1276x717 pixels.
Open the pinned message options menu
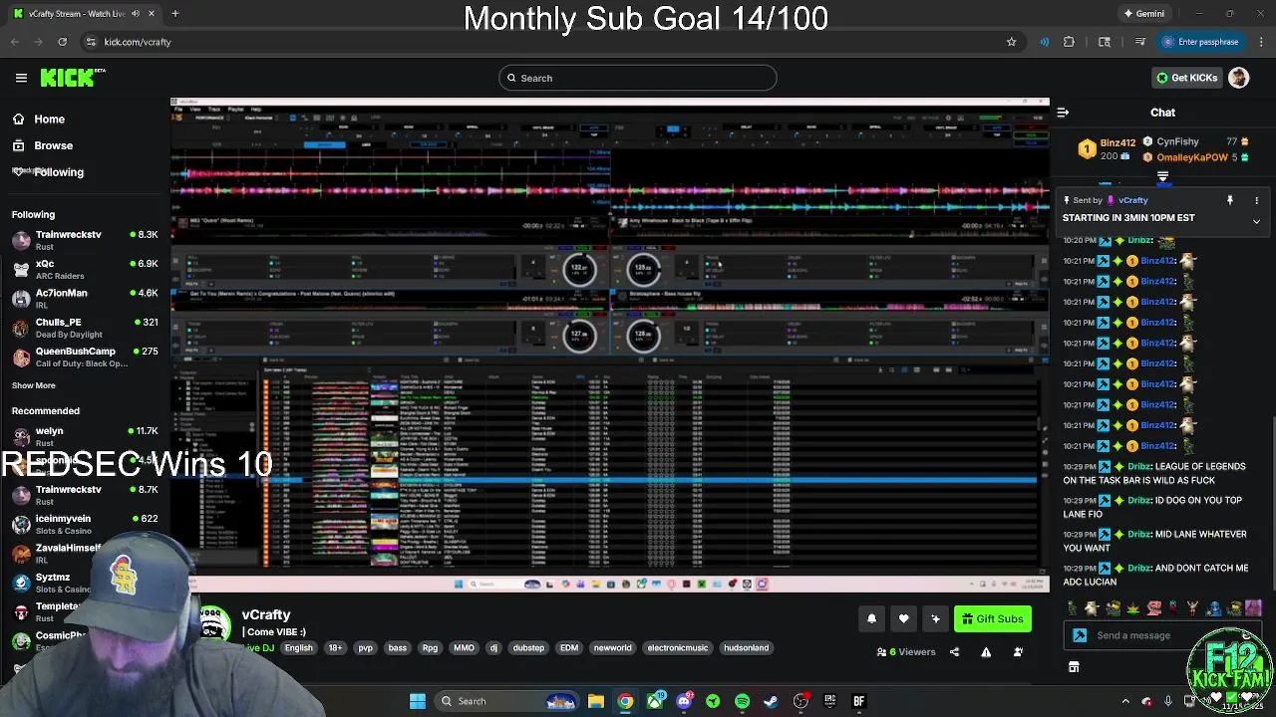[1256, 200]
